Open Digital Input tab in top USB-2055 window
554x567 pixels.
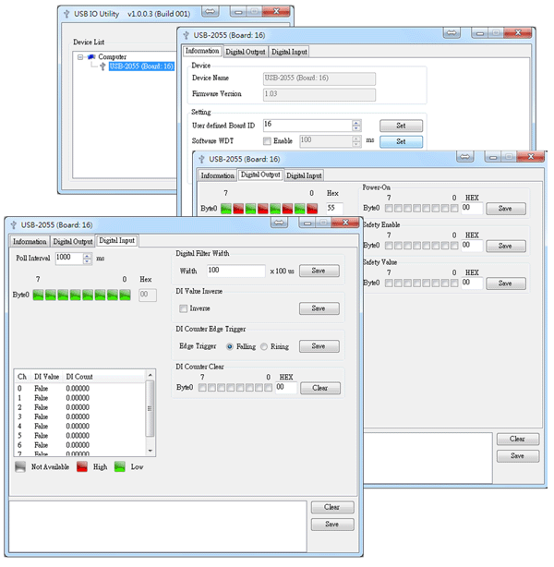click(289, 52)
